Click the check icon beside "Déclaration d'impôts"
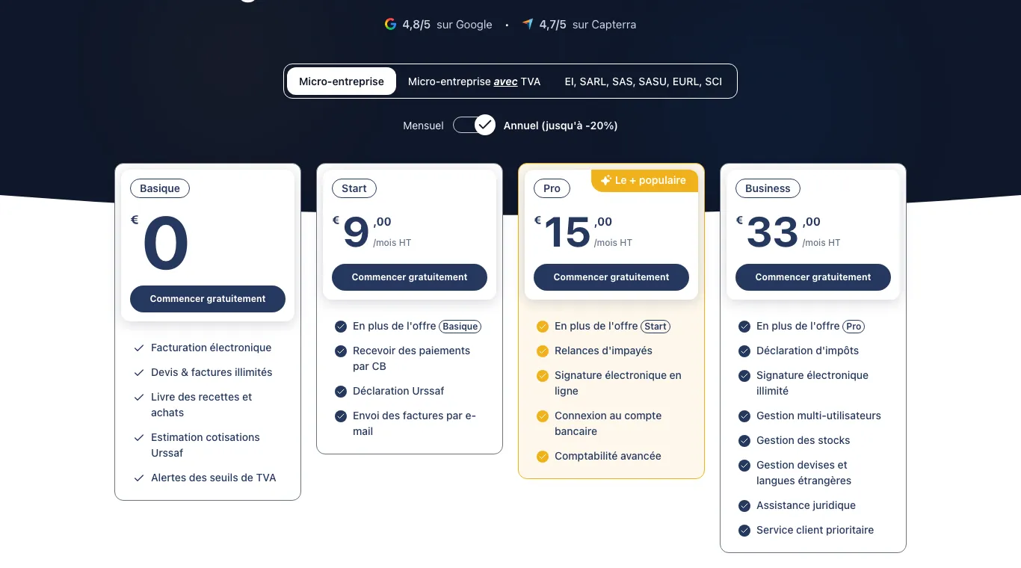The height and width of the screenshot is (568, 1021). click(x=744, y=351)
